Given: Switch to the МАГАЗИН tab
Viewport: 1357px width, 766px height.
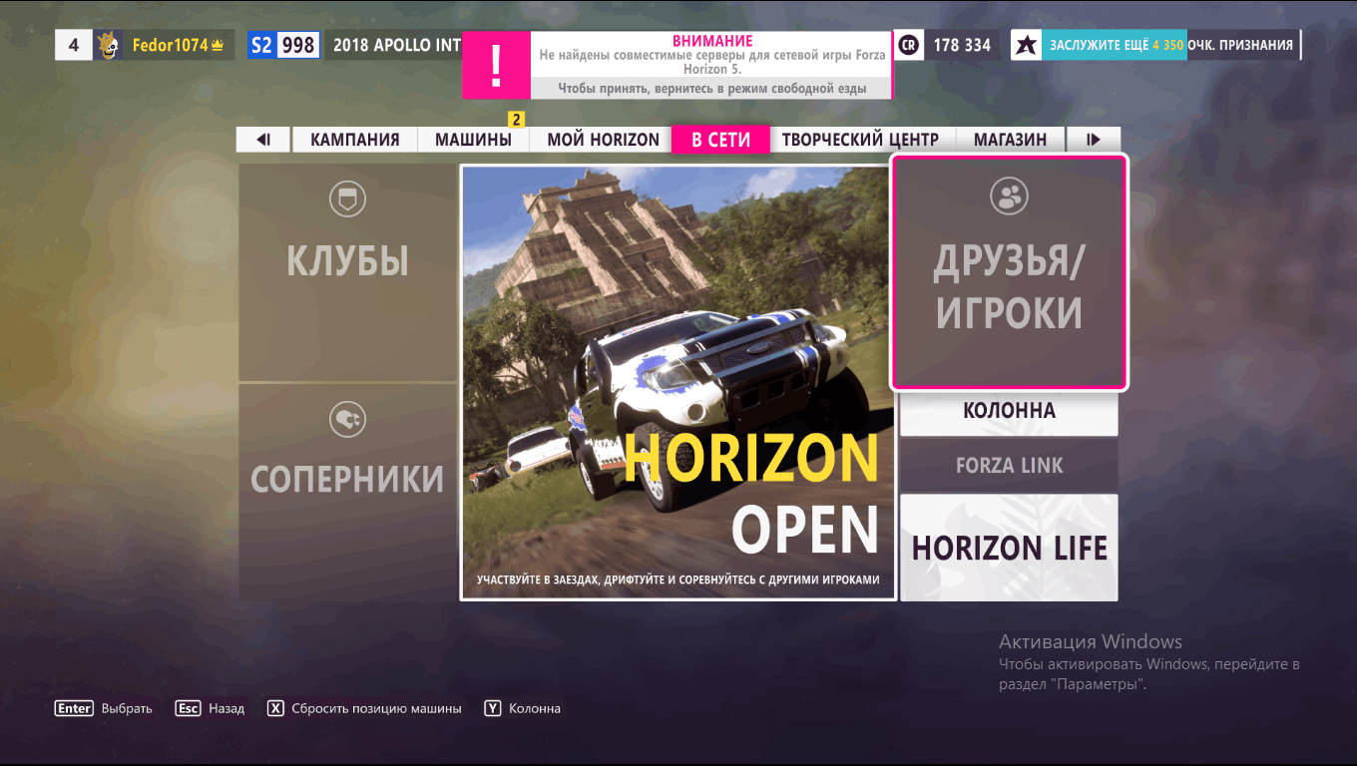Looking at the screenshot, I should pyautogui.click(x=1010, y=140).
